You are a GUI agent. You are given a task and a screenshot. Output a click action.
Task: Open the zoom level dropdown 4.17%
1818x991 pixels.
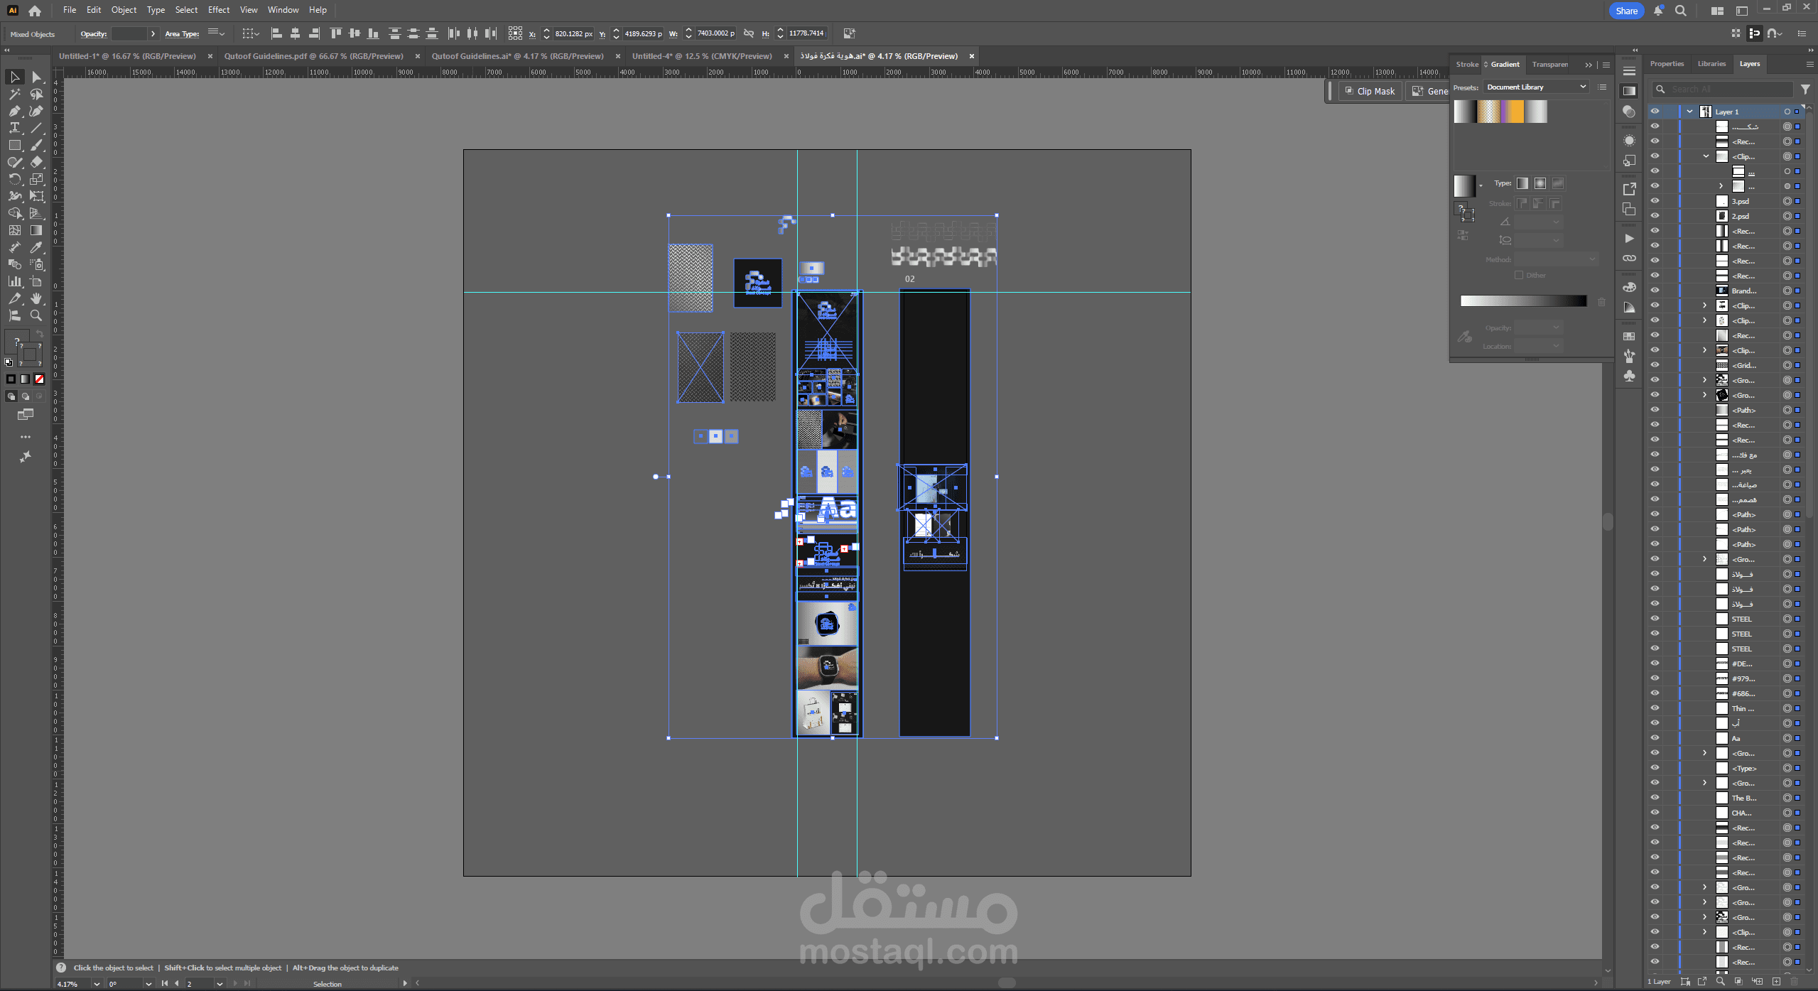click(x=97, y=984)
